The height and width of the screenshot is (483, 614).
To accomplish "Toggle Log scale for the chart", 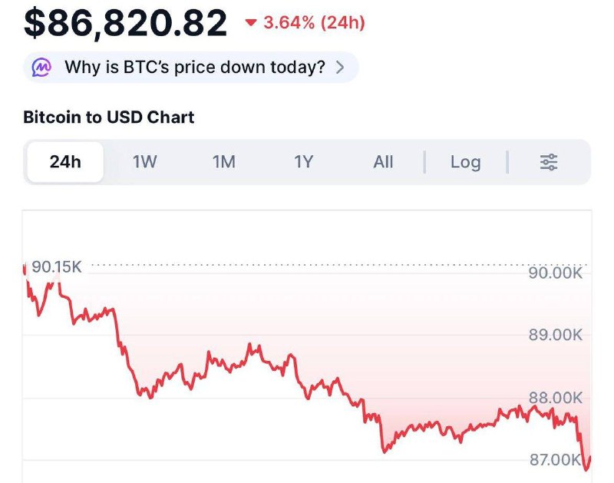I will (465, 162).
